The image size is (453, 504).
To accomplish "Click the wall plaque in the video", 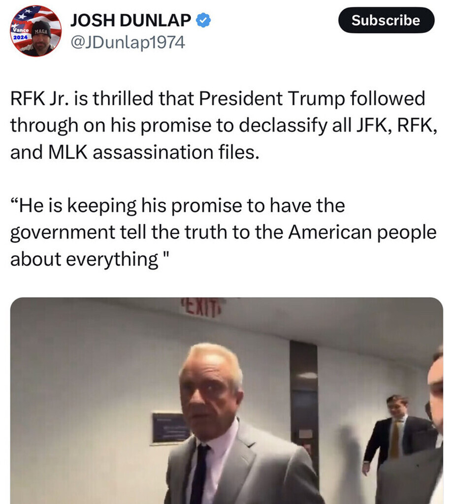I will (x=171, y=428).
